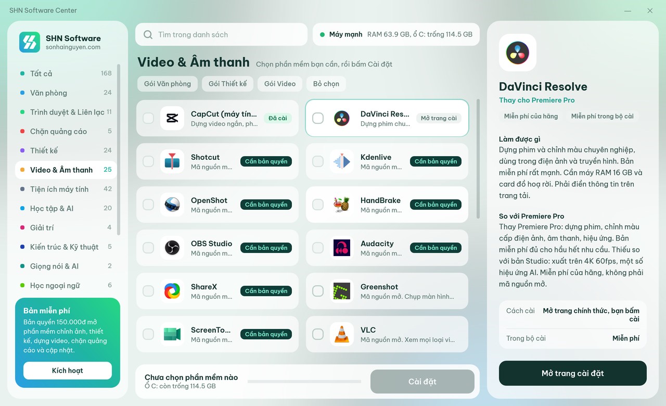Open the Tất cả category
This screenshot has width=666, height=406.
(x=66, y=73)
